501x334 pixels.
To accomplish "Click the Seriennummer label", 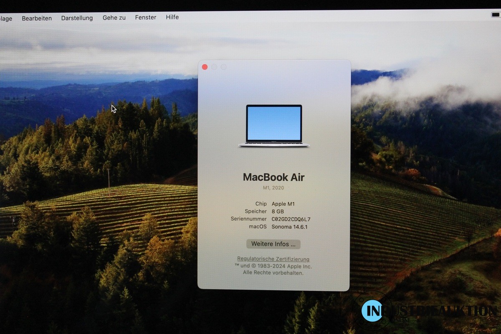I will (248, 219).
